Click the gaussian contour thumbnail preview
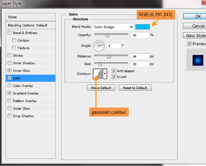The image size is (206, 166). tap(98, 74)
